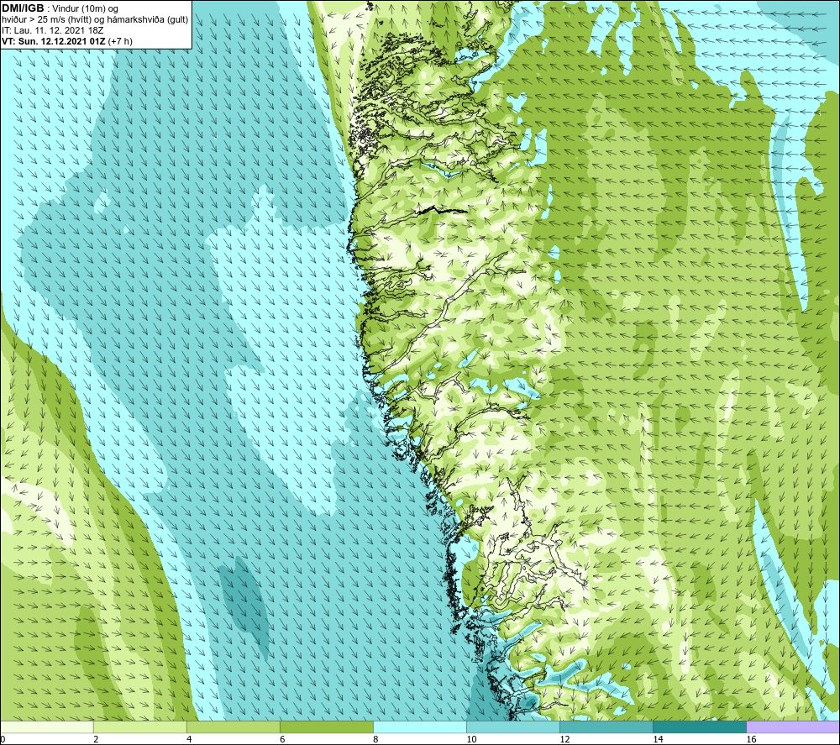Viewport: 840px width, 745px height.
Task: Click the legend scale label "8"
Action: point(375,739)
